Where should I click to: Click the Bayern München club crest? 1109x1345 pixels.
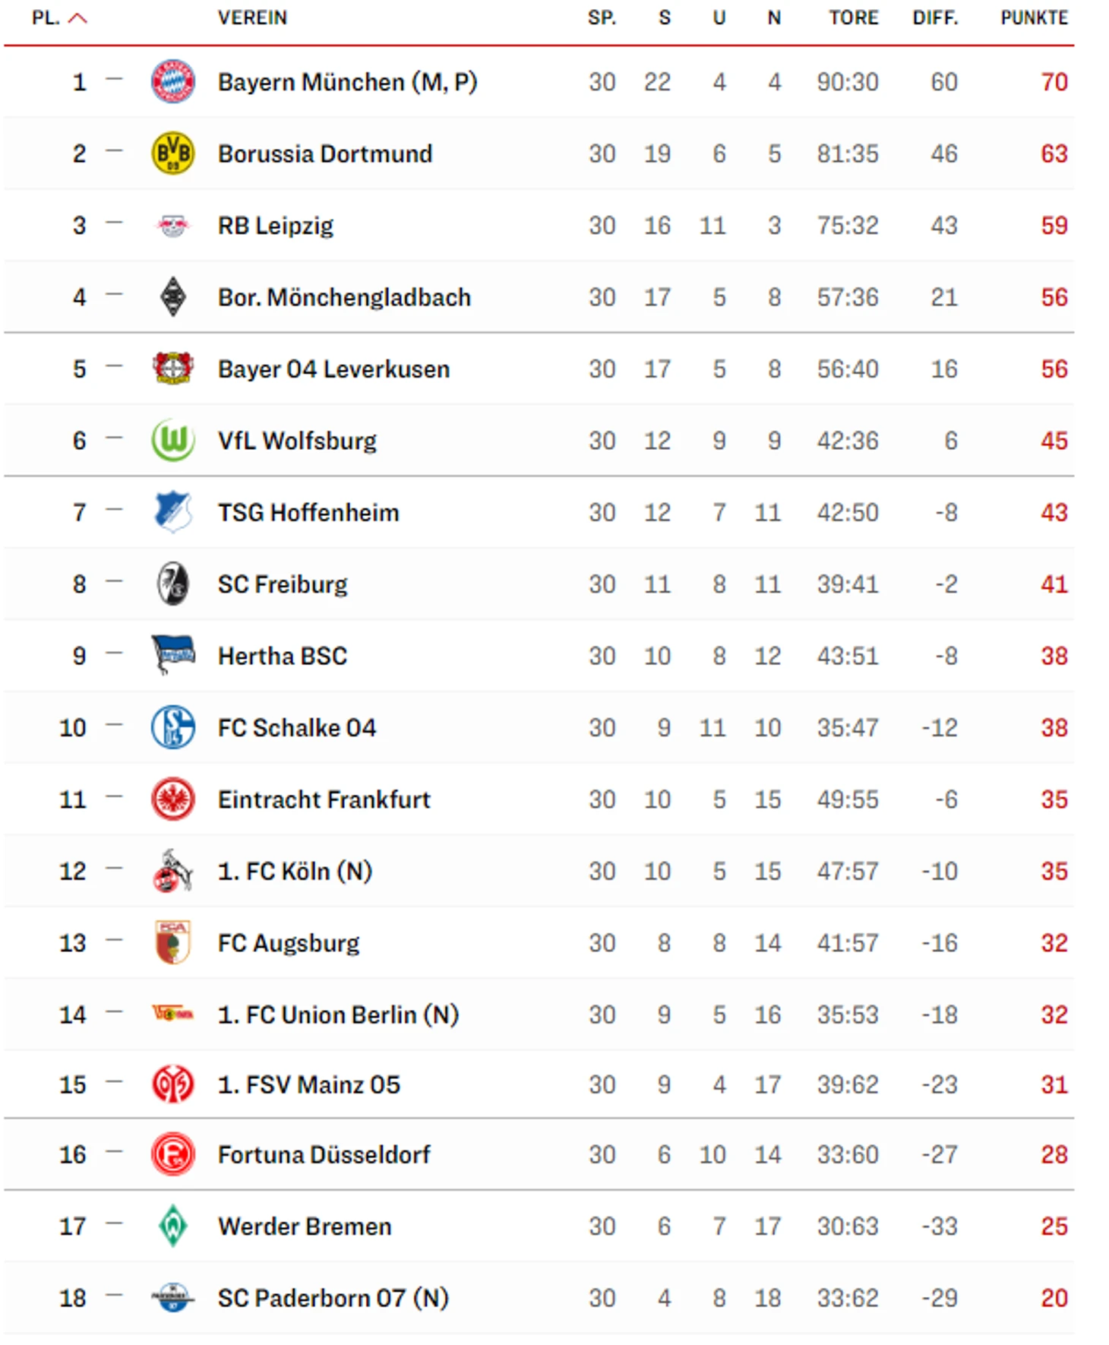point(173,81)
